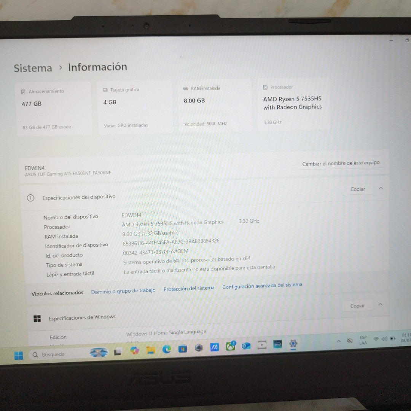Select Windows 11 Home Single Language value
Screen dimensions: 411x411
(166, 333)
